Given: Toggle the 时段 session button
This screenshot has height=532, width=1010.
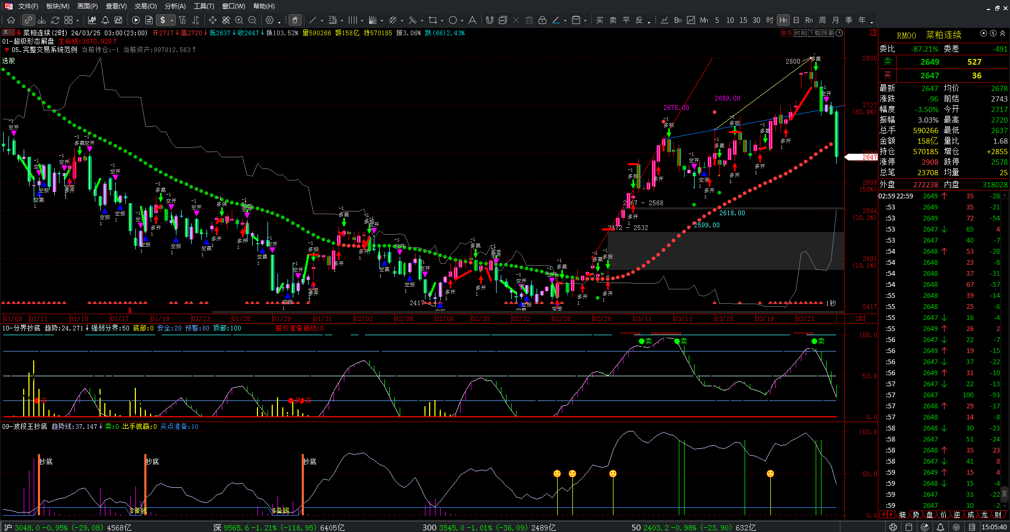Looking at the screenshot, I should [800, 33].
